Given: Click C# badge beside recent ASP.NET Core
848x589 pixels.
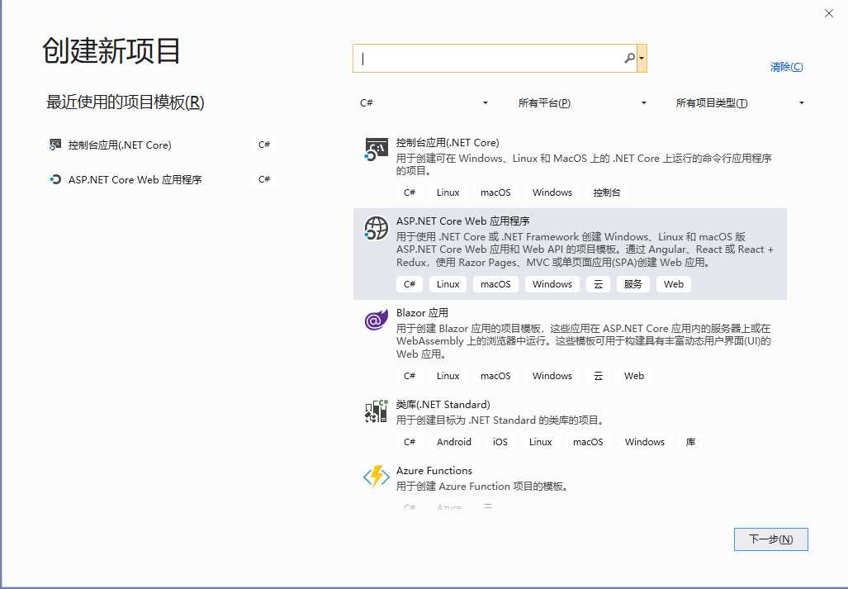Looking at the screenshot, I should tap(264, 179).
